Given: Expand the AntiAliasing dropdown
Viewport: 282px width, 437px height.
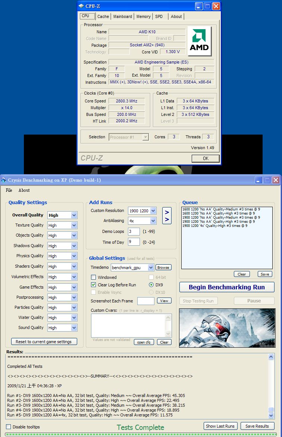Looking at the screenshot, I should click(153, 221).
